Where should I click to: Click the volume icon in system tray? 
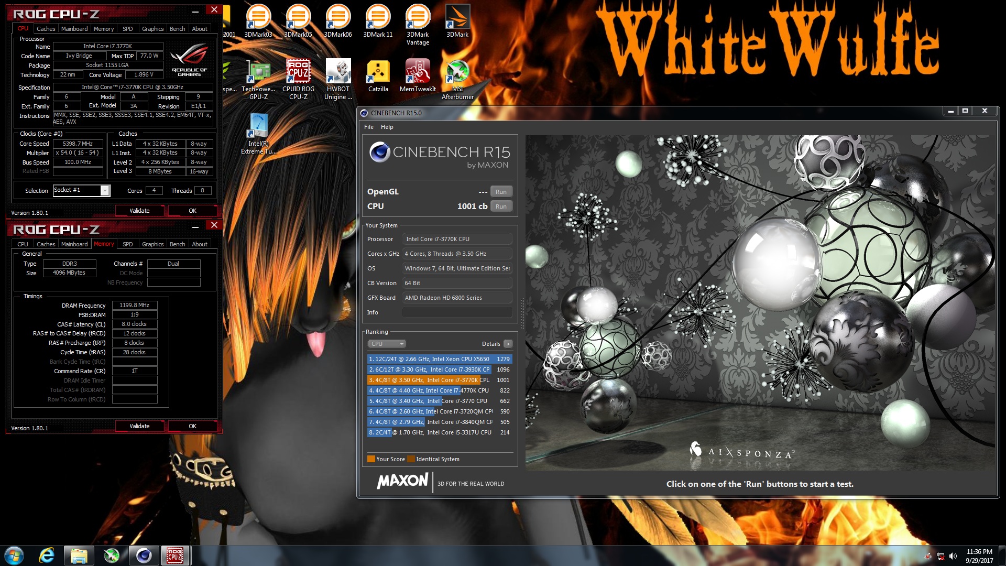953,556
